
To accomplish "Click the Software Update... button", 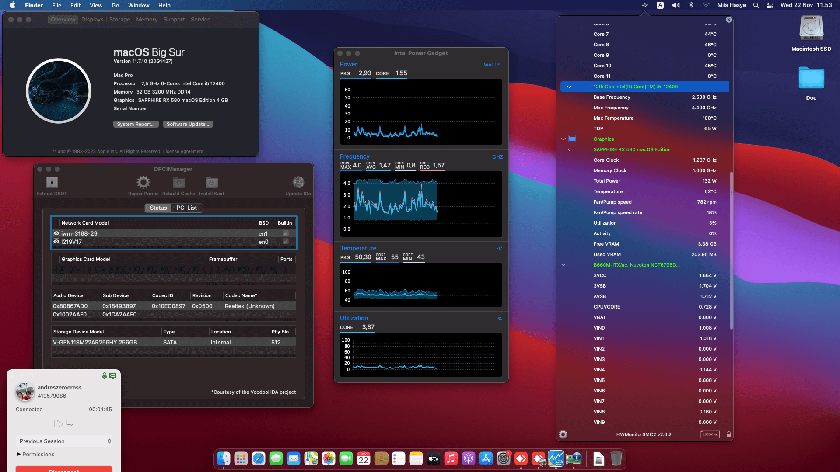I will 188,124.
